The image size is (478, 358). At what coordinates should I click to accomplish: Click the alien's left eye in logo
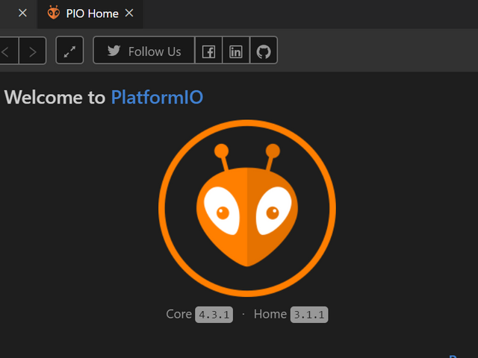click(x=222, y=211)
